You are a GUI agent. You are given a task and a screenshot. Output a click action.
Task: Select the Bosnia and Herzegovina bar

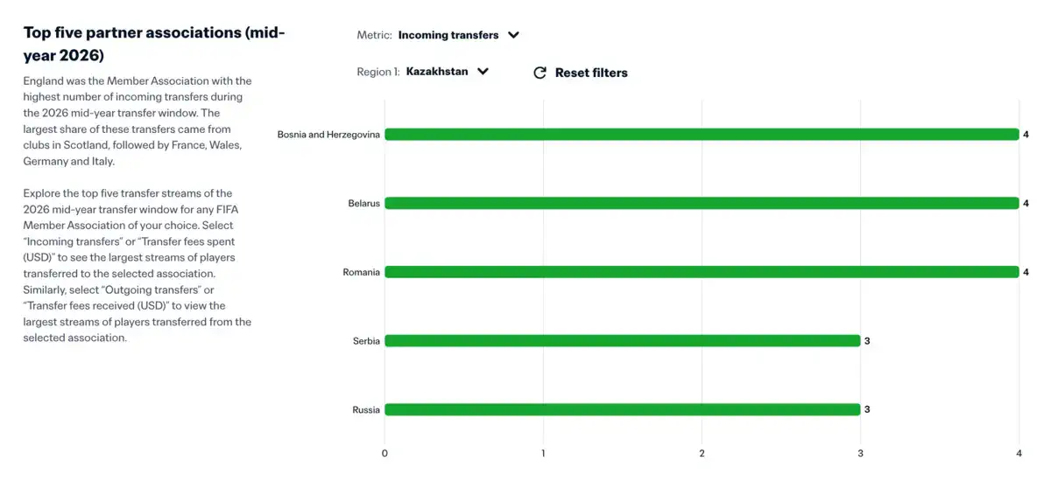pyautogui.click(x=702, y=135)
